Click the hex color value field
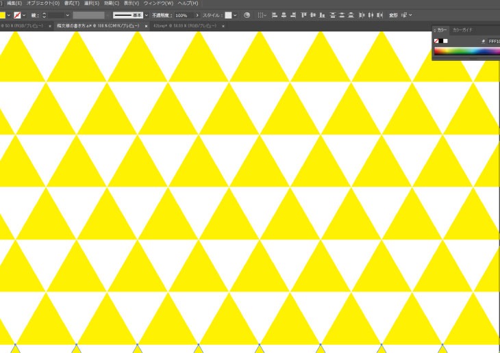 [x=492, y=41]
